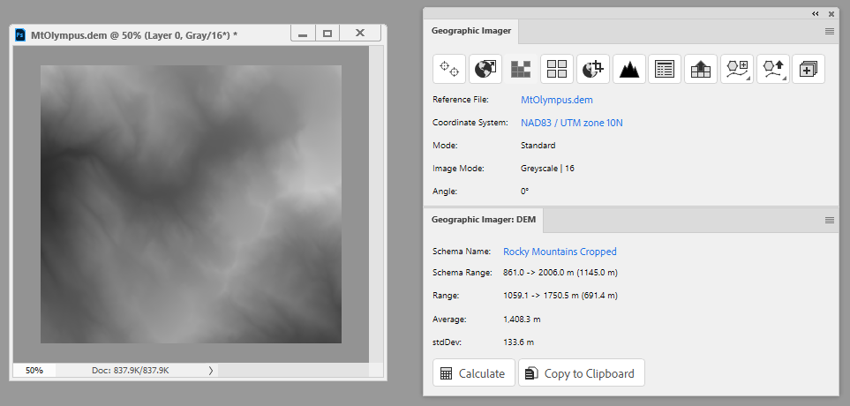
Task: Click the greyed-out Mosaic icon
Action: [x=521, y=69]
